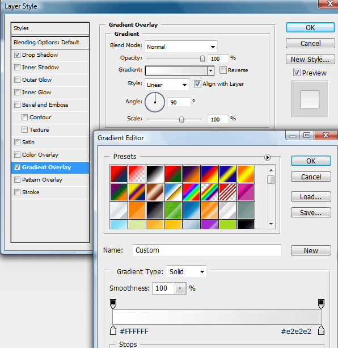Select the copper gradient preset
The width and height of the screenshot is (338, 348).
[155, 192]
